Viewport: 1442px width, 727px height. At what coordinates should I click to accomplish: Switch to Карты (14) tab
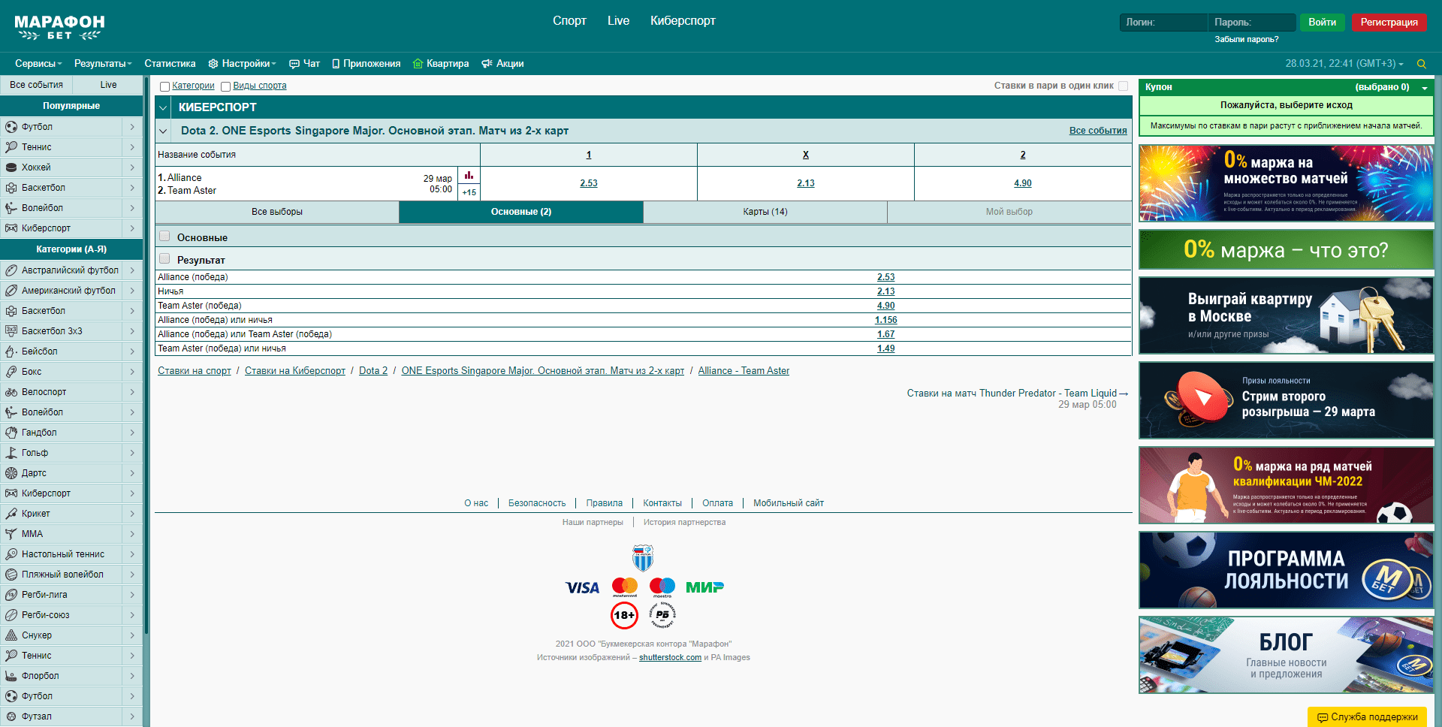click(x=765, y=212)
